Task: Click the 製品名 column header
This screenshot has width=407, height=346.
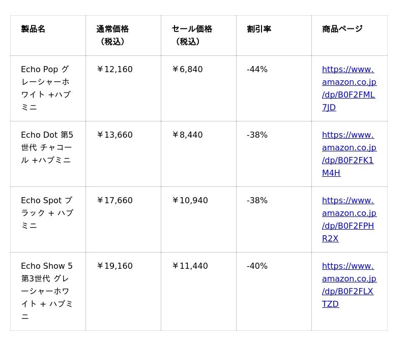Action: [33, 29]
